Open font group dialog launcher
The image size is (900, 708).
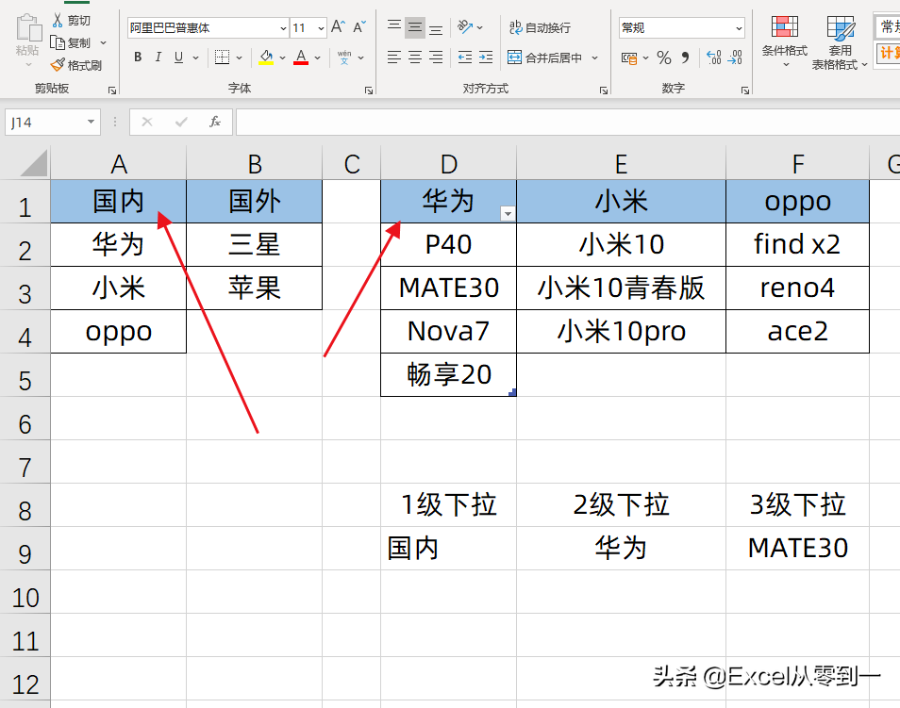[369, 91]
